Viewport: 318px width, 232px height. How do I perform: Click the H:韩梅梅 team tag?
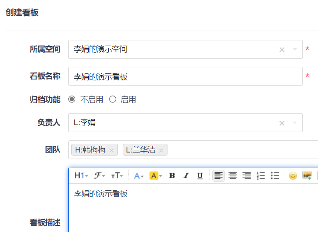pos(94,150)
